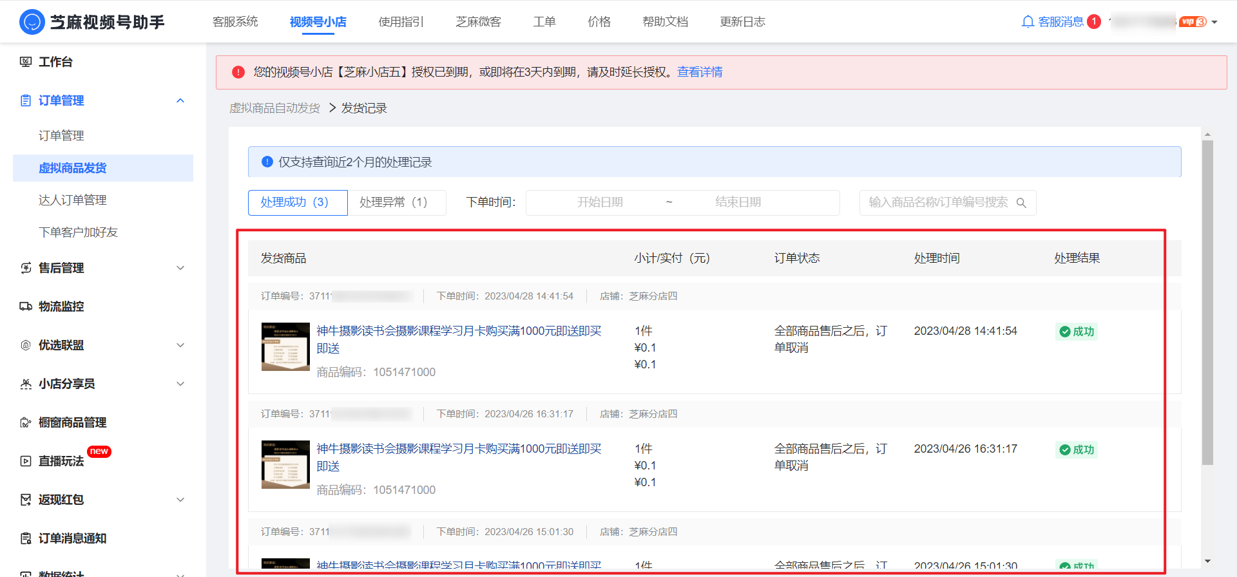Click the vertical scrollbar thumb
This screenshot has width=1237, height=577.
(x=1208, y=303)
